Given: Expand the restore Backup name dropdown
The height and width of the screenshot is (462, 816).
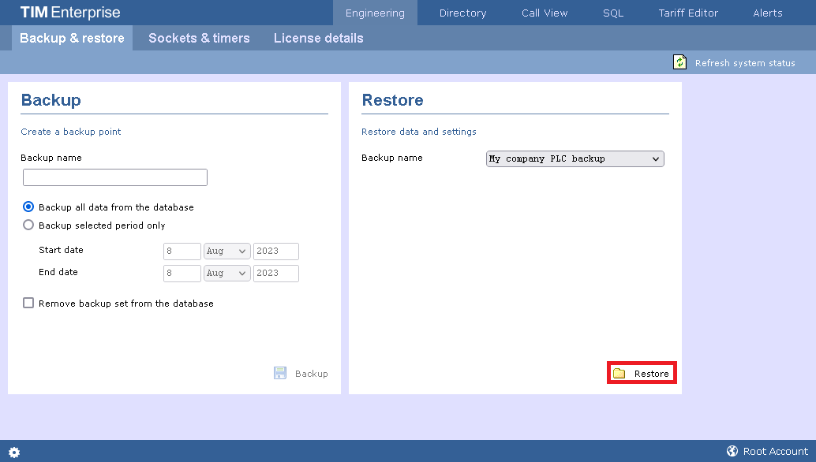Looking at the screenshot, I should [575, 158].
